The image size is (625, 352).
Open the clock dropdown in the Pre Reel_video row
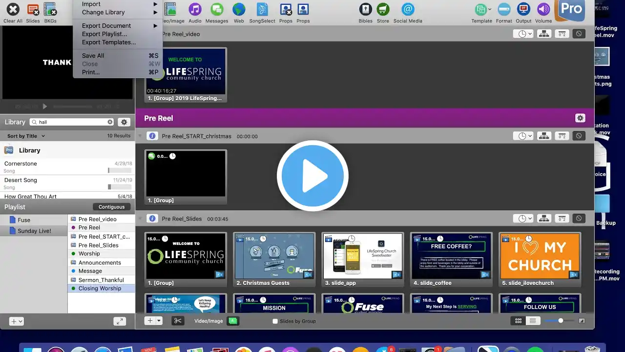(523, 34)
